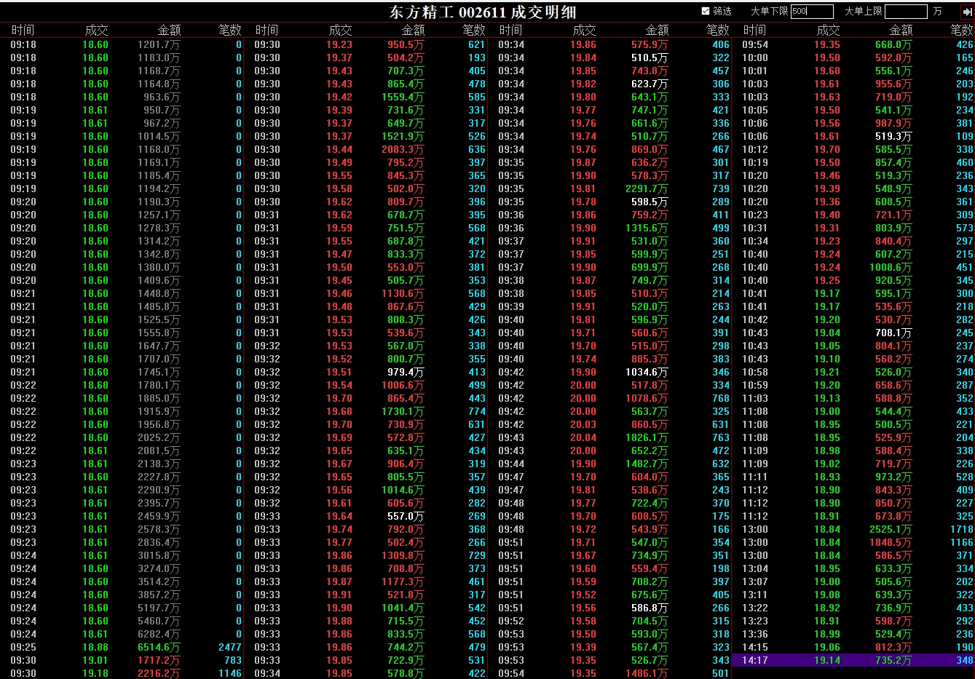Viewport: 975px width, 679px height.
Task: Click the 1309.8万 amount cell
Action: tap(403, 555)
